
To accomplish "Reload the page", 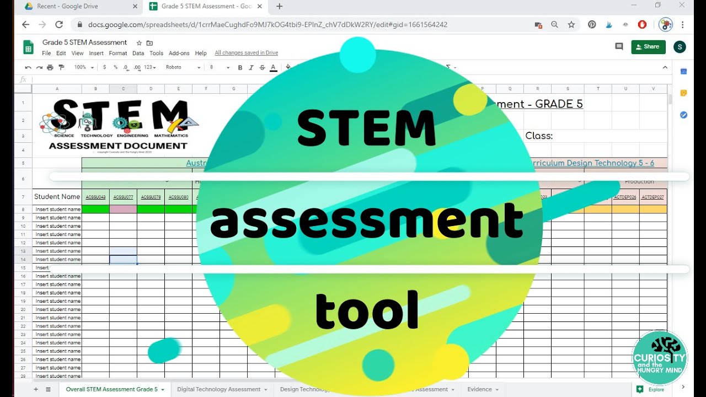I will tap(59, 25).
